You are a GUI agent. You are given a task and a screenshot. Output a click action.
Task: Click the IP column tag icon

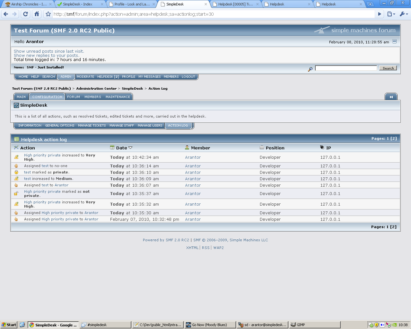[322, 147]
